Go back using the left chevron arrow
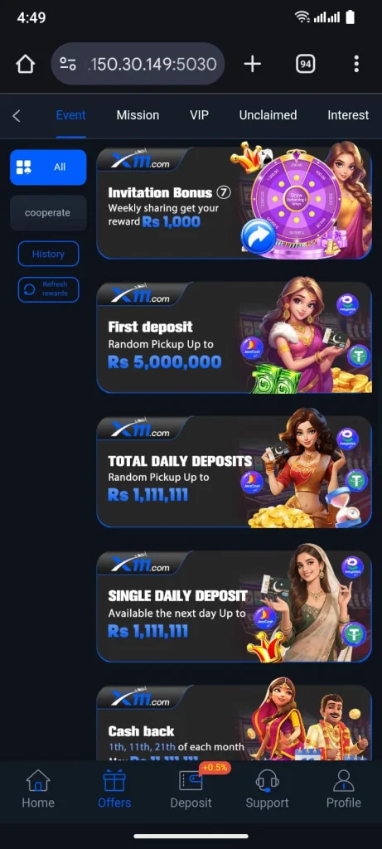This screenshot has height=849, width=382. click(17, 115)
